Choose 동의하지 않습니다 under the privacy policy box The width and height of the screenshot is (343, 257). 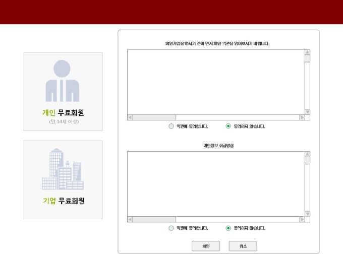(228, 228)
